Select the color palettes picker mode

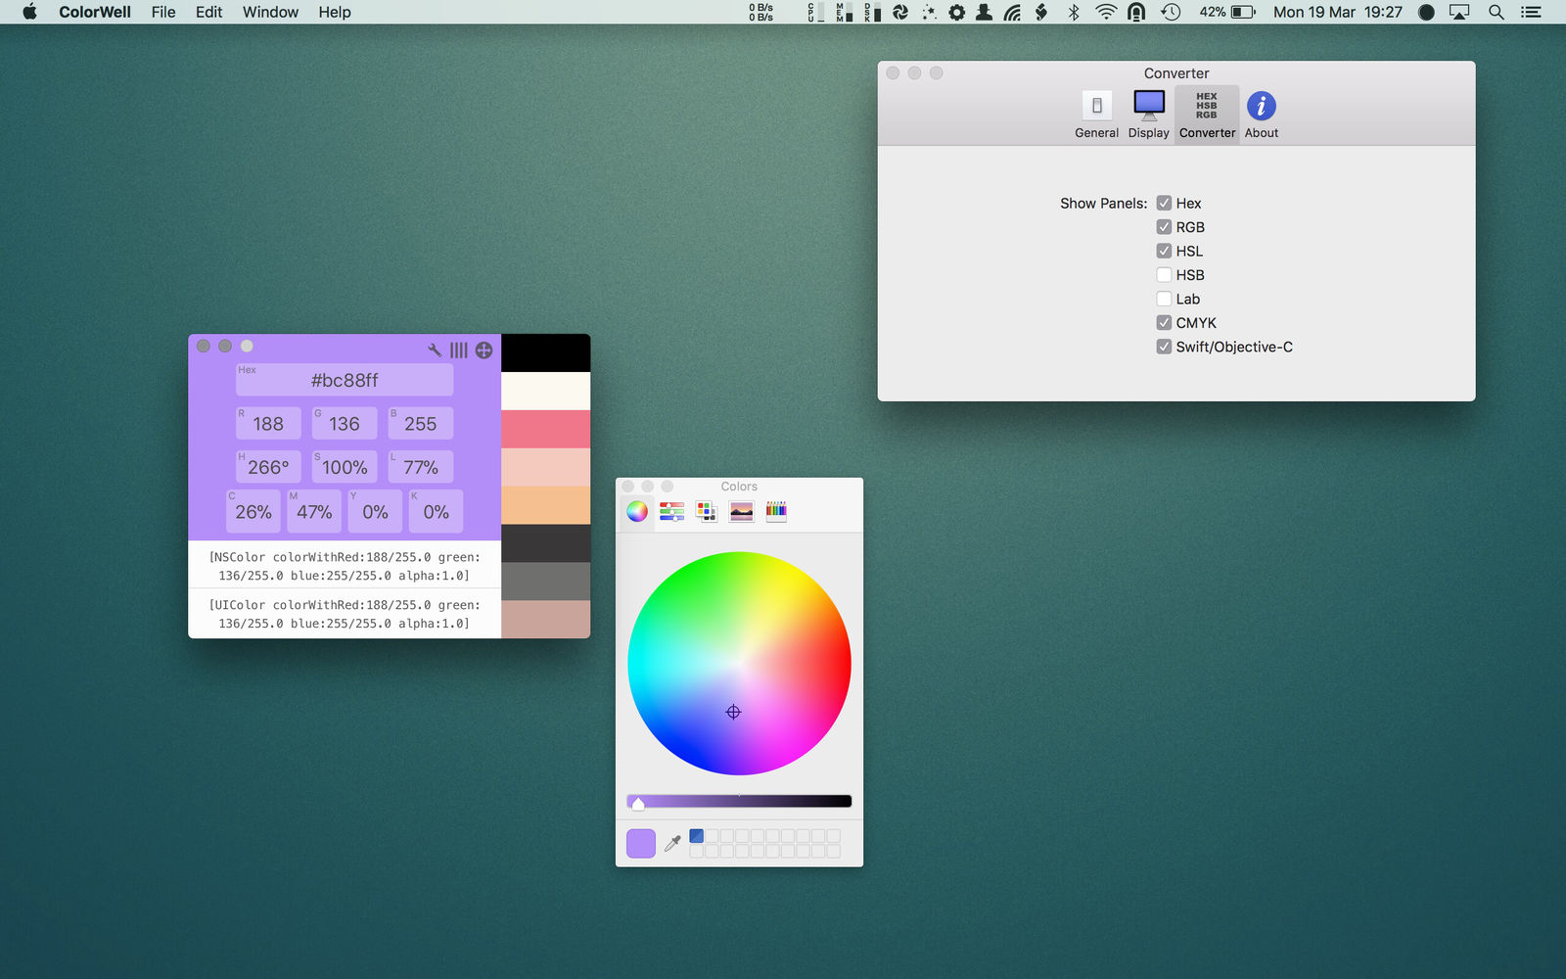point(706,511)
